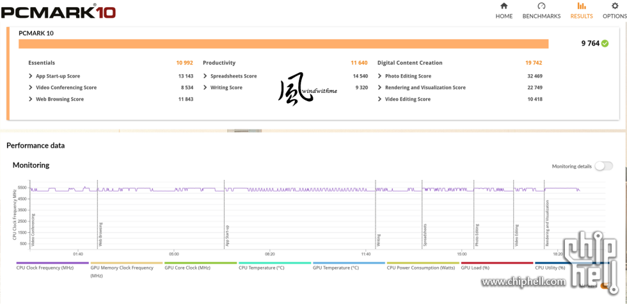This screenshot has height=304, width=627.
Task: Select the Results bar chart icon
Action: [x=582, y=6]
